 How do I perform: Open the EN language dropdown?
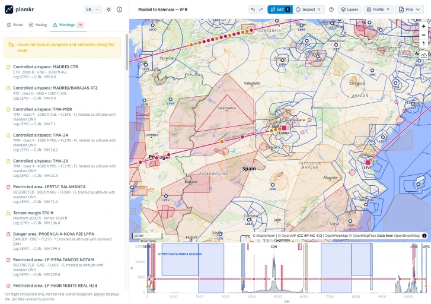[x=92, y=9]
